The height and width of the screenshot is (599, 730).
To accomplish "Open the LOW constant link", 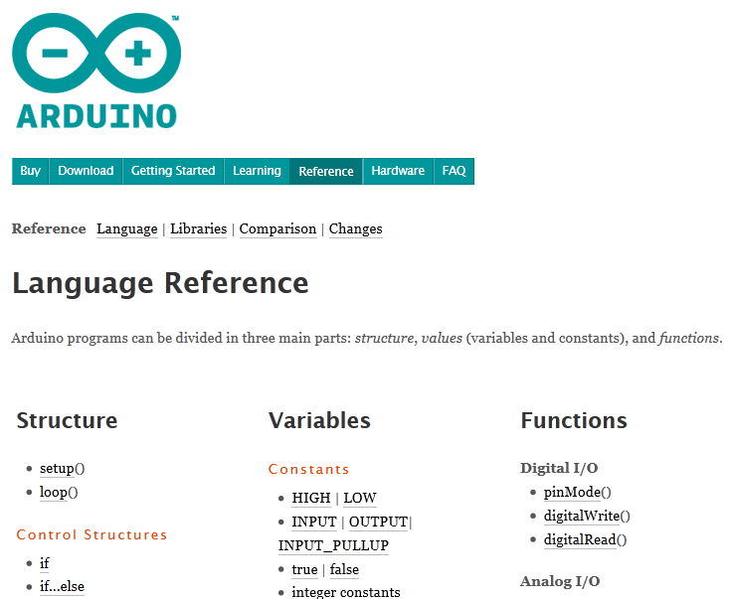I will click(x=360, y=498).
